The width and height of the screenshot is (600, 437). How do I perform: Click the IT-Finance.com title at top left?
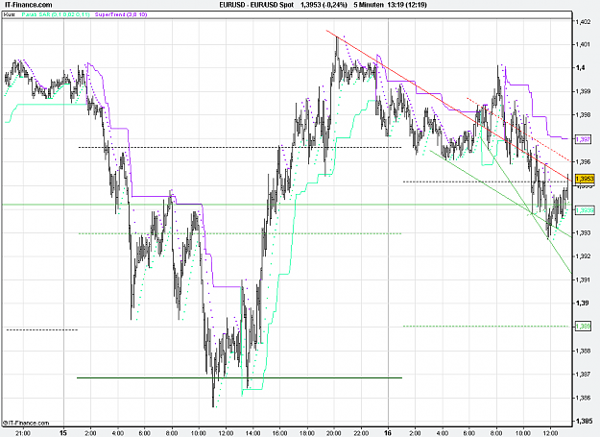click(27, 5)
